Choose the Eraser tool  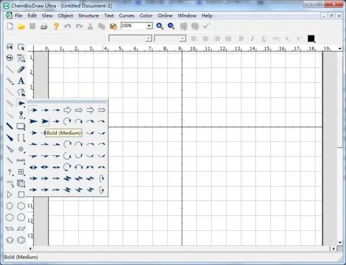(21, 69)
